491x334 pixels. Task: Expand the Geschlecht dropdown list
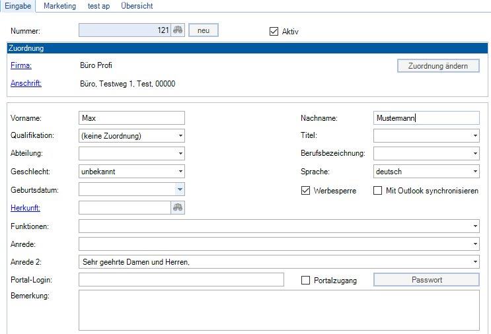[x=180, y=172]
